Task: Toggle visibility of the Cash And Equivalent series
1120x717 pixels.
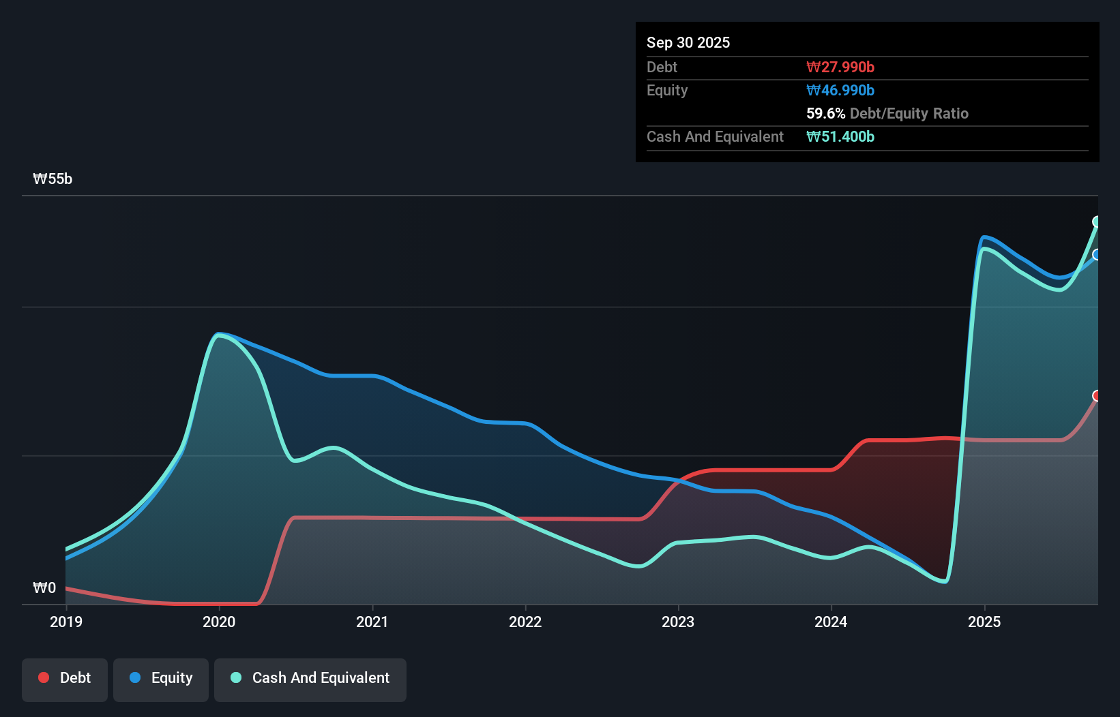Action: click(310, 677)
